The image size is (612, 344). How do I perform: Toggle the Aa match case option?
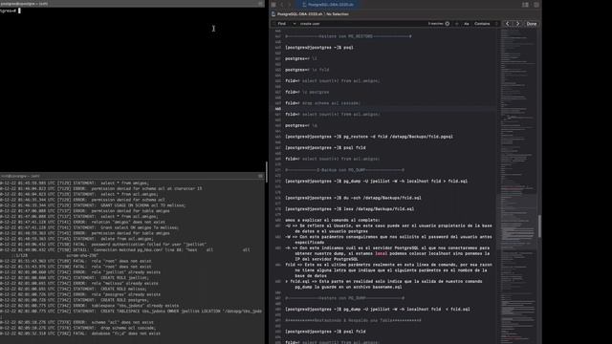point(466,24)
